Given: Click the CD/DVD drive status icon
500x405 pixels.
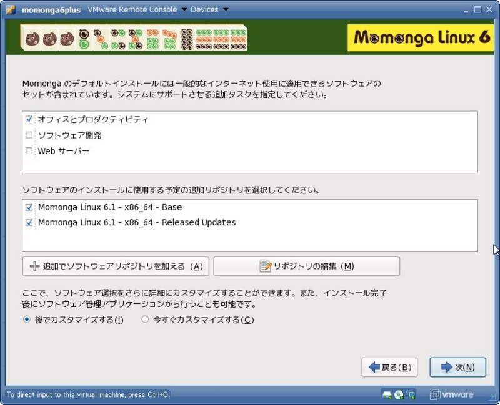Looking at the screenshot, I should pyautogui.click(x=399, y=395).
